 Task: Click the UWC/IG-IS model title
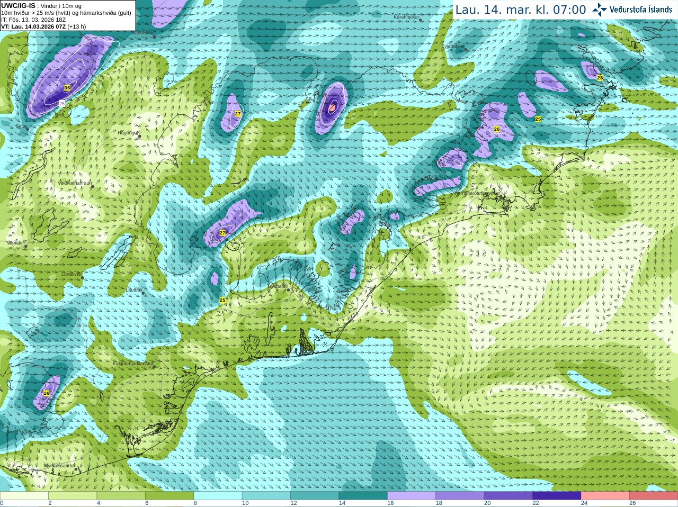18,5
